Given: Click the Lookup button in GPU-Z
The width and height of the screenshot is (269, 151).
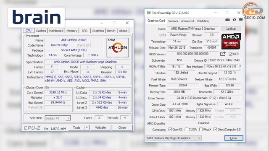Looking at the screenshot, I should [x=231, y=29].
